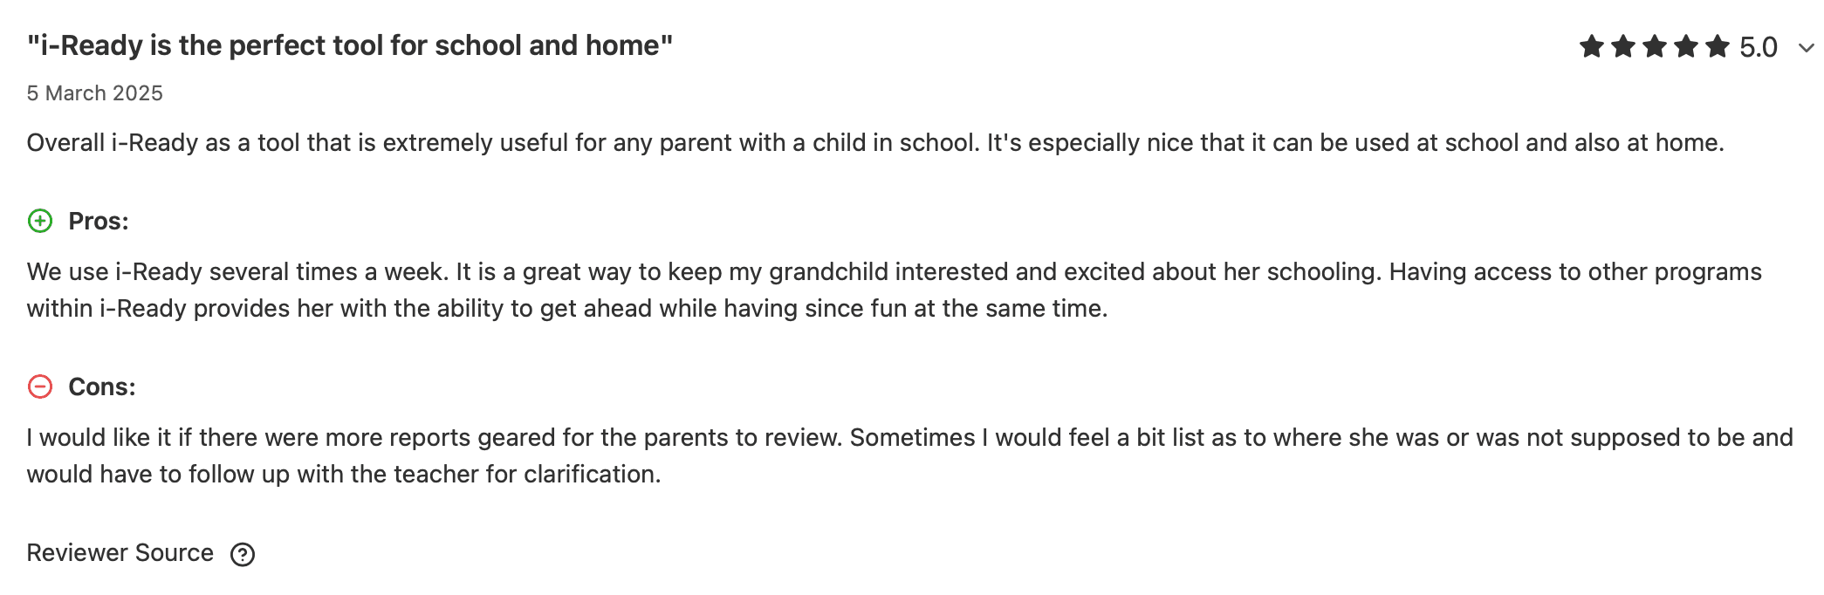Screen dimensions: 1824x595
Task: Select the Cons heading
Action: click(x=102, y=387)
